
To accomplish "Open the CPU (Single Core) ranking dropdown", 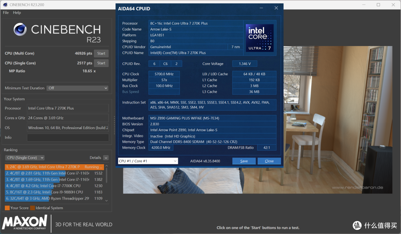I will click(x=25, y=158).
